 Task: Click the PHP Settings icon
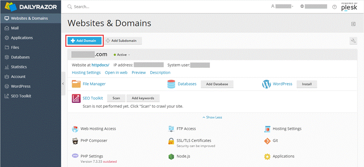(x=75, y=155)
